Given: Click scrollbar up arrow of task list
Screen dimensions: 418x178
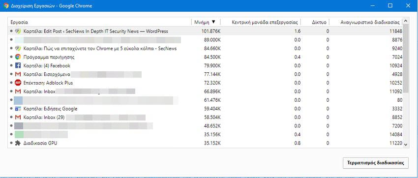Looking at the screenshot, I should point(406,21).
